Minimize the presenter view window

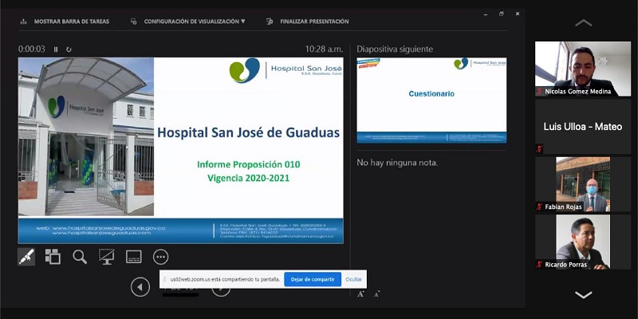pos(486,14)
